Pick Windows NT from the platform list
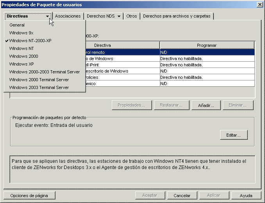The height and width of the screenshot is (203, 265). pos(45,48)
